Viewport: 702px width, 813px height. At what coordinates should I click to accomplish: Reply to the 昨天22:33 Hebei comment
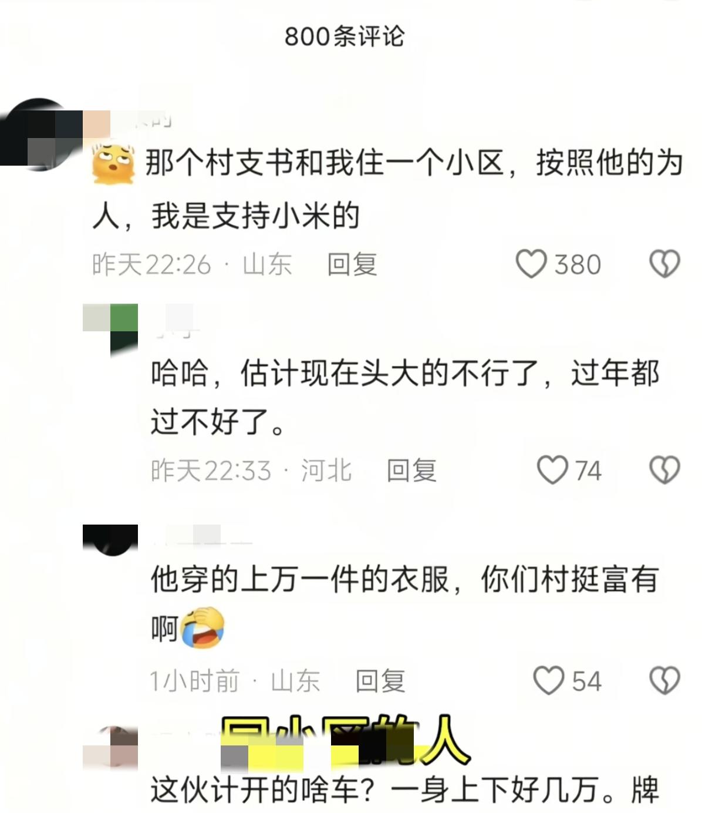(411, 471)
